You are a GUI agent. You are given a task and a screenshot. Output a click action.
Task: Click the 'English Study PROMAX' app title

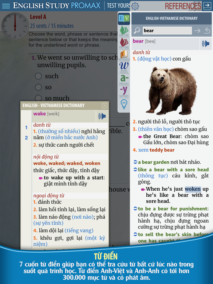coord(57,5)
